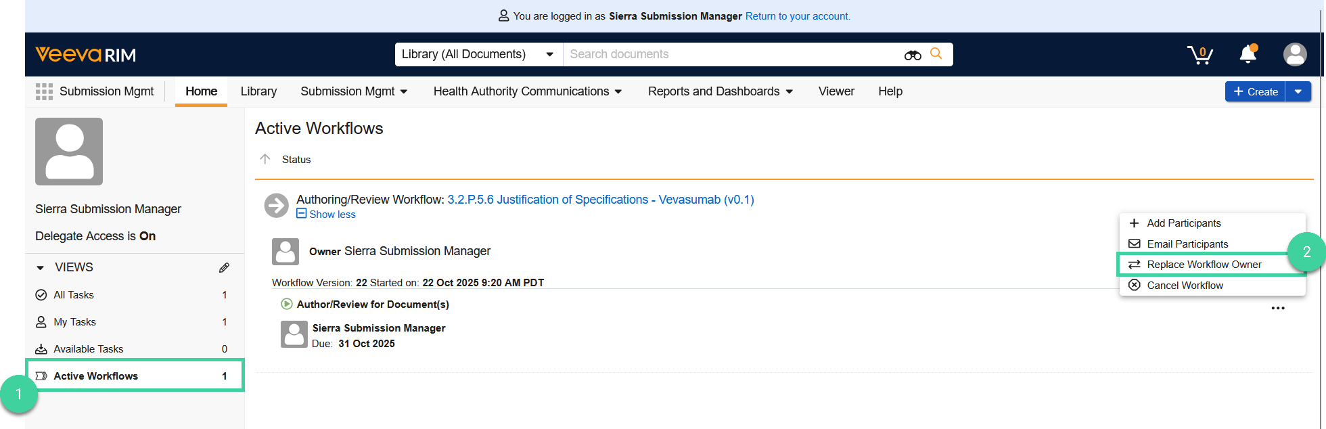The height and width of the screenshot is (429, 1326).
Task: Toggle sort direction arrow beside Status
Action: [265, 159]
